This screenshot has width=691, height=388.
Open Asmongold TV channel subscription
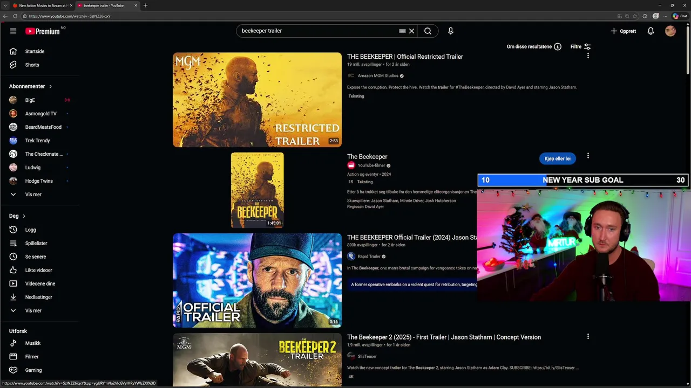point(40,114)
